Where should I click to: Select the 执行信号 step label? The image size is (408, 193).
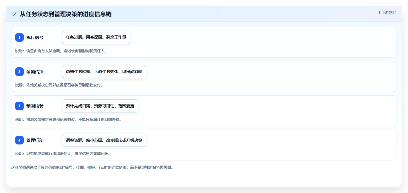coord(35,37)
